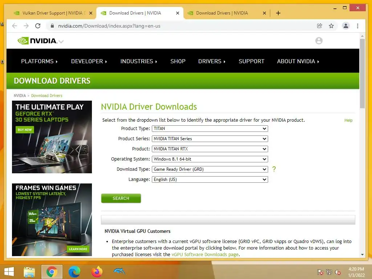
Task: Close the third Download Drivers tab
Action: click(x=264, y=13)
